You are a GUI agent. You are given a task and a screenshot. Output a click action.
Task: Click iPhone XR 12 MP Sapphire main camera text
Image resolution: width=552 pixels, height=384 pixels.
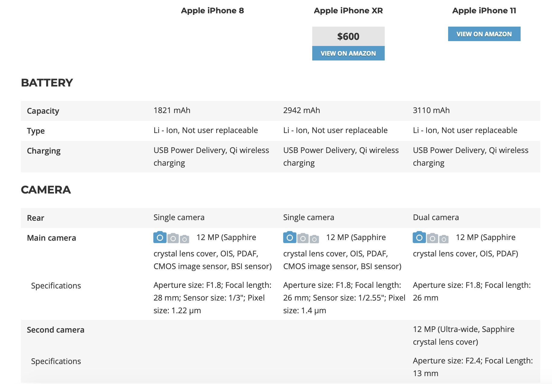pyautogui.click(x=342, y=252)
